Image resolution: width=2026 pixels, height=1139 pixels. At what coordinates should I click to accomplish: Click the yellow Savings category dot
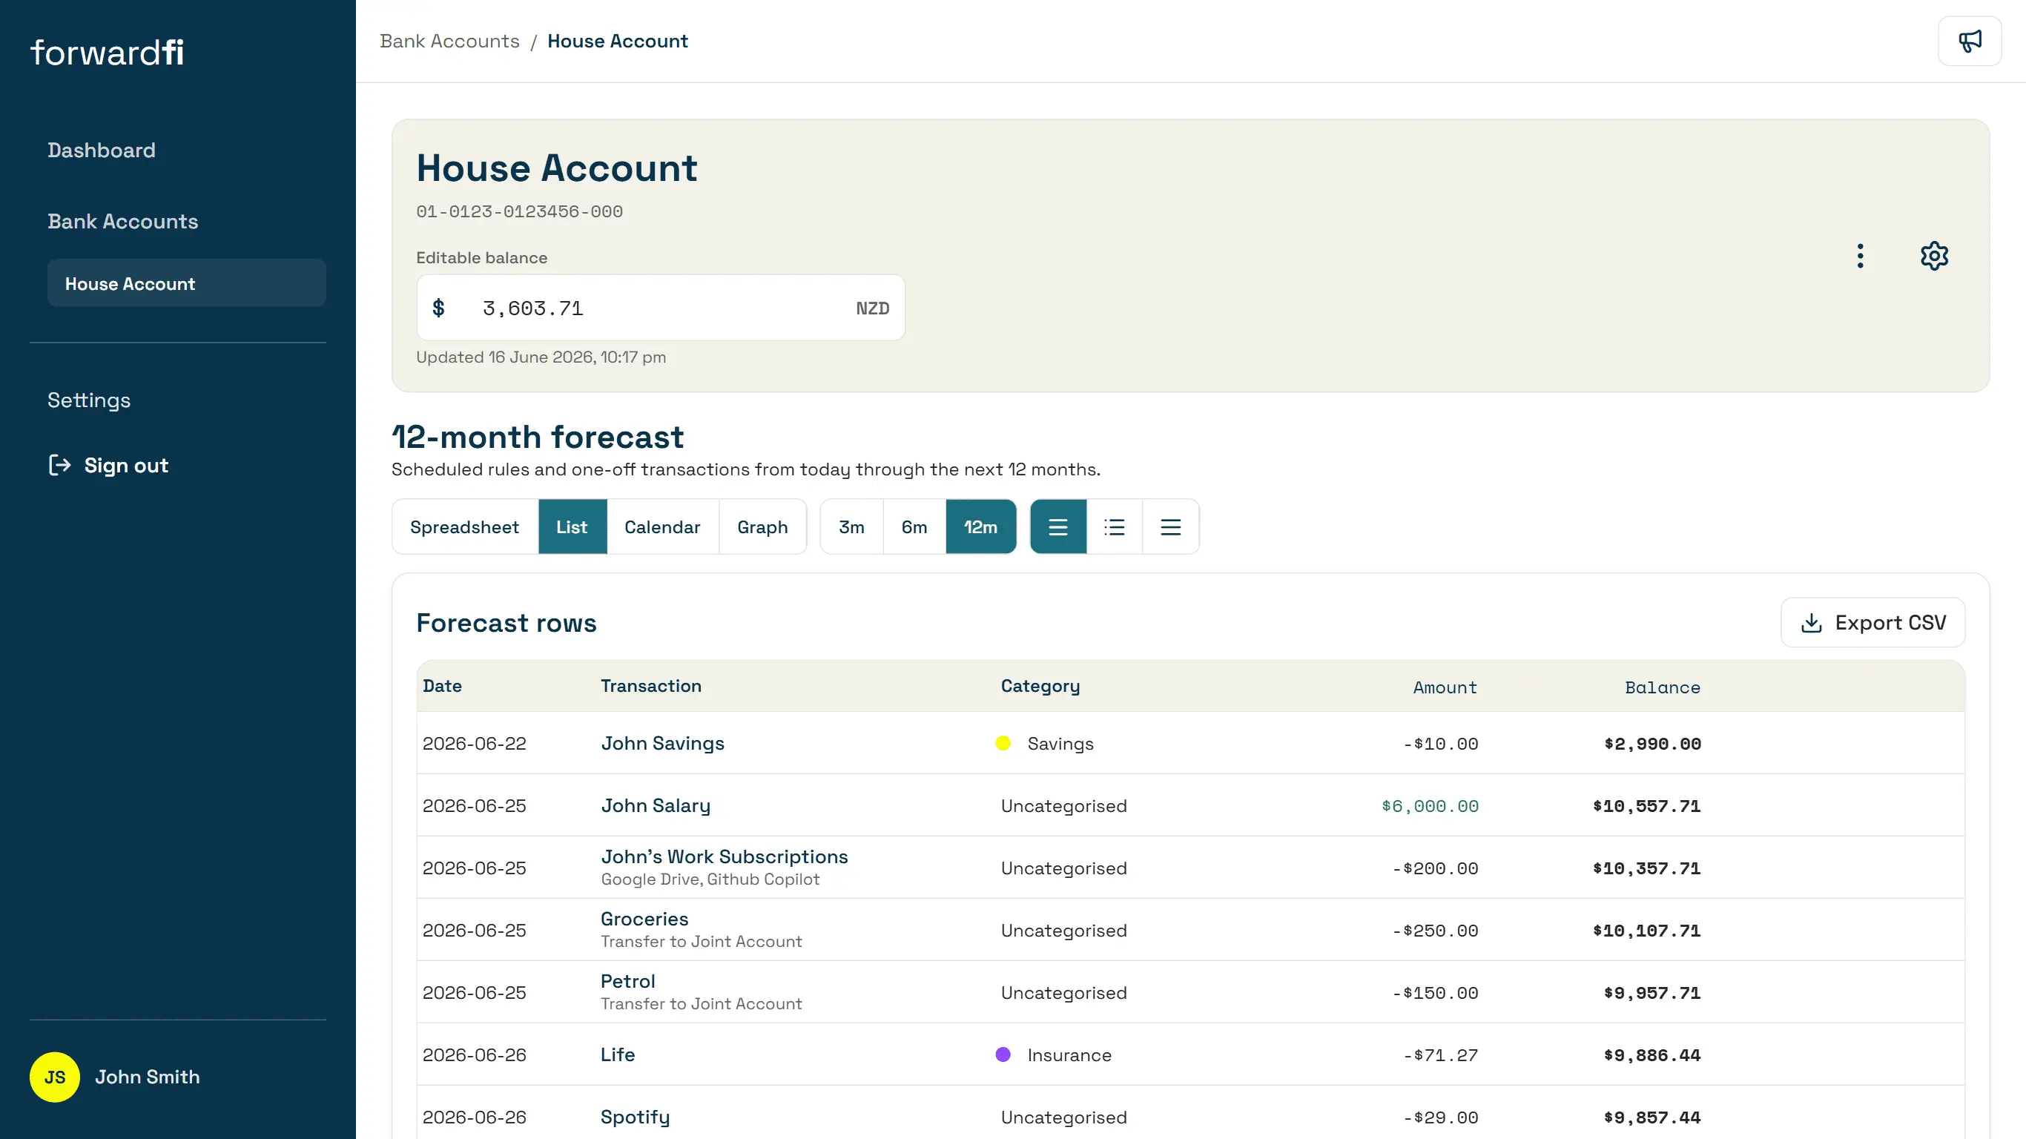[1003, 743]
